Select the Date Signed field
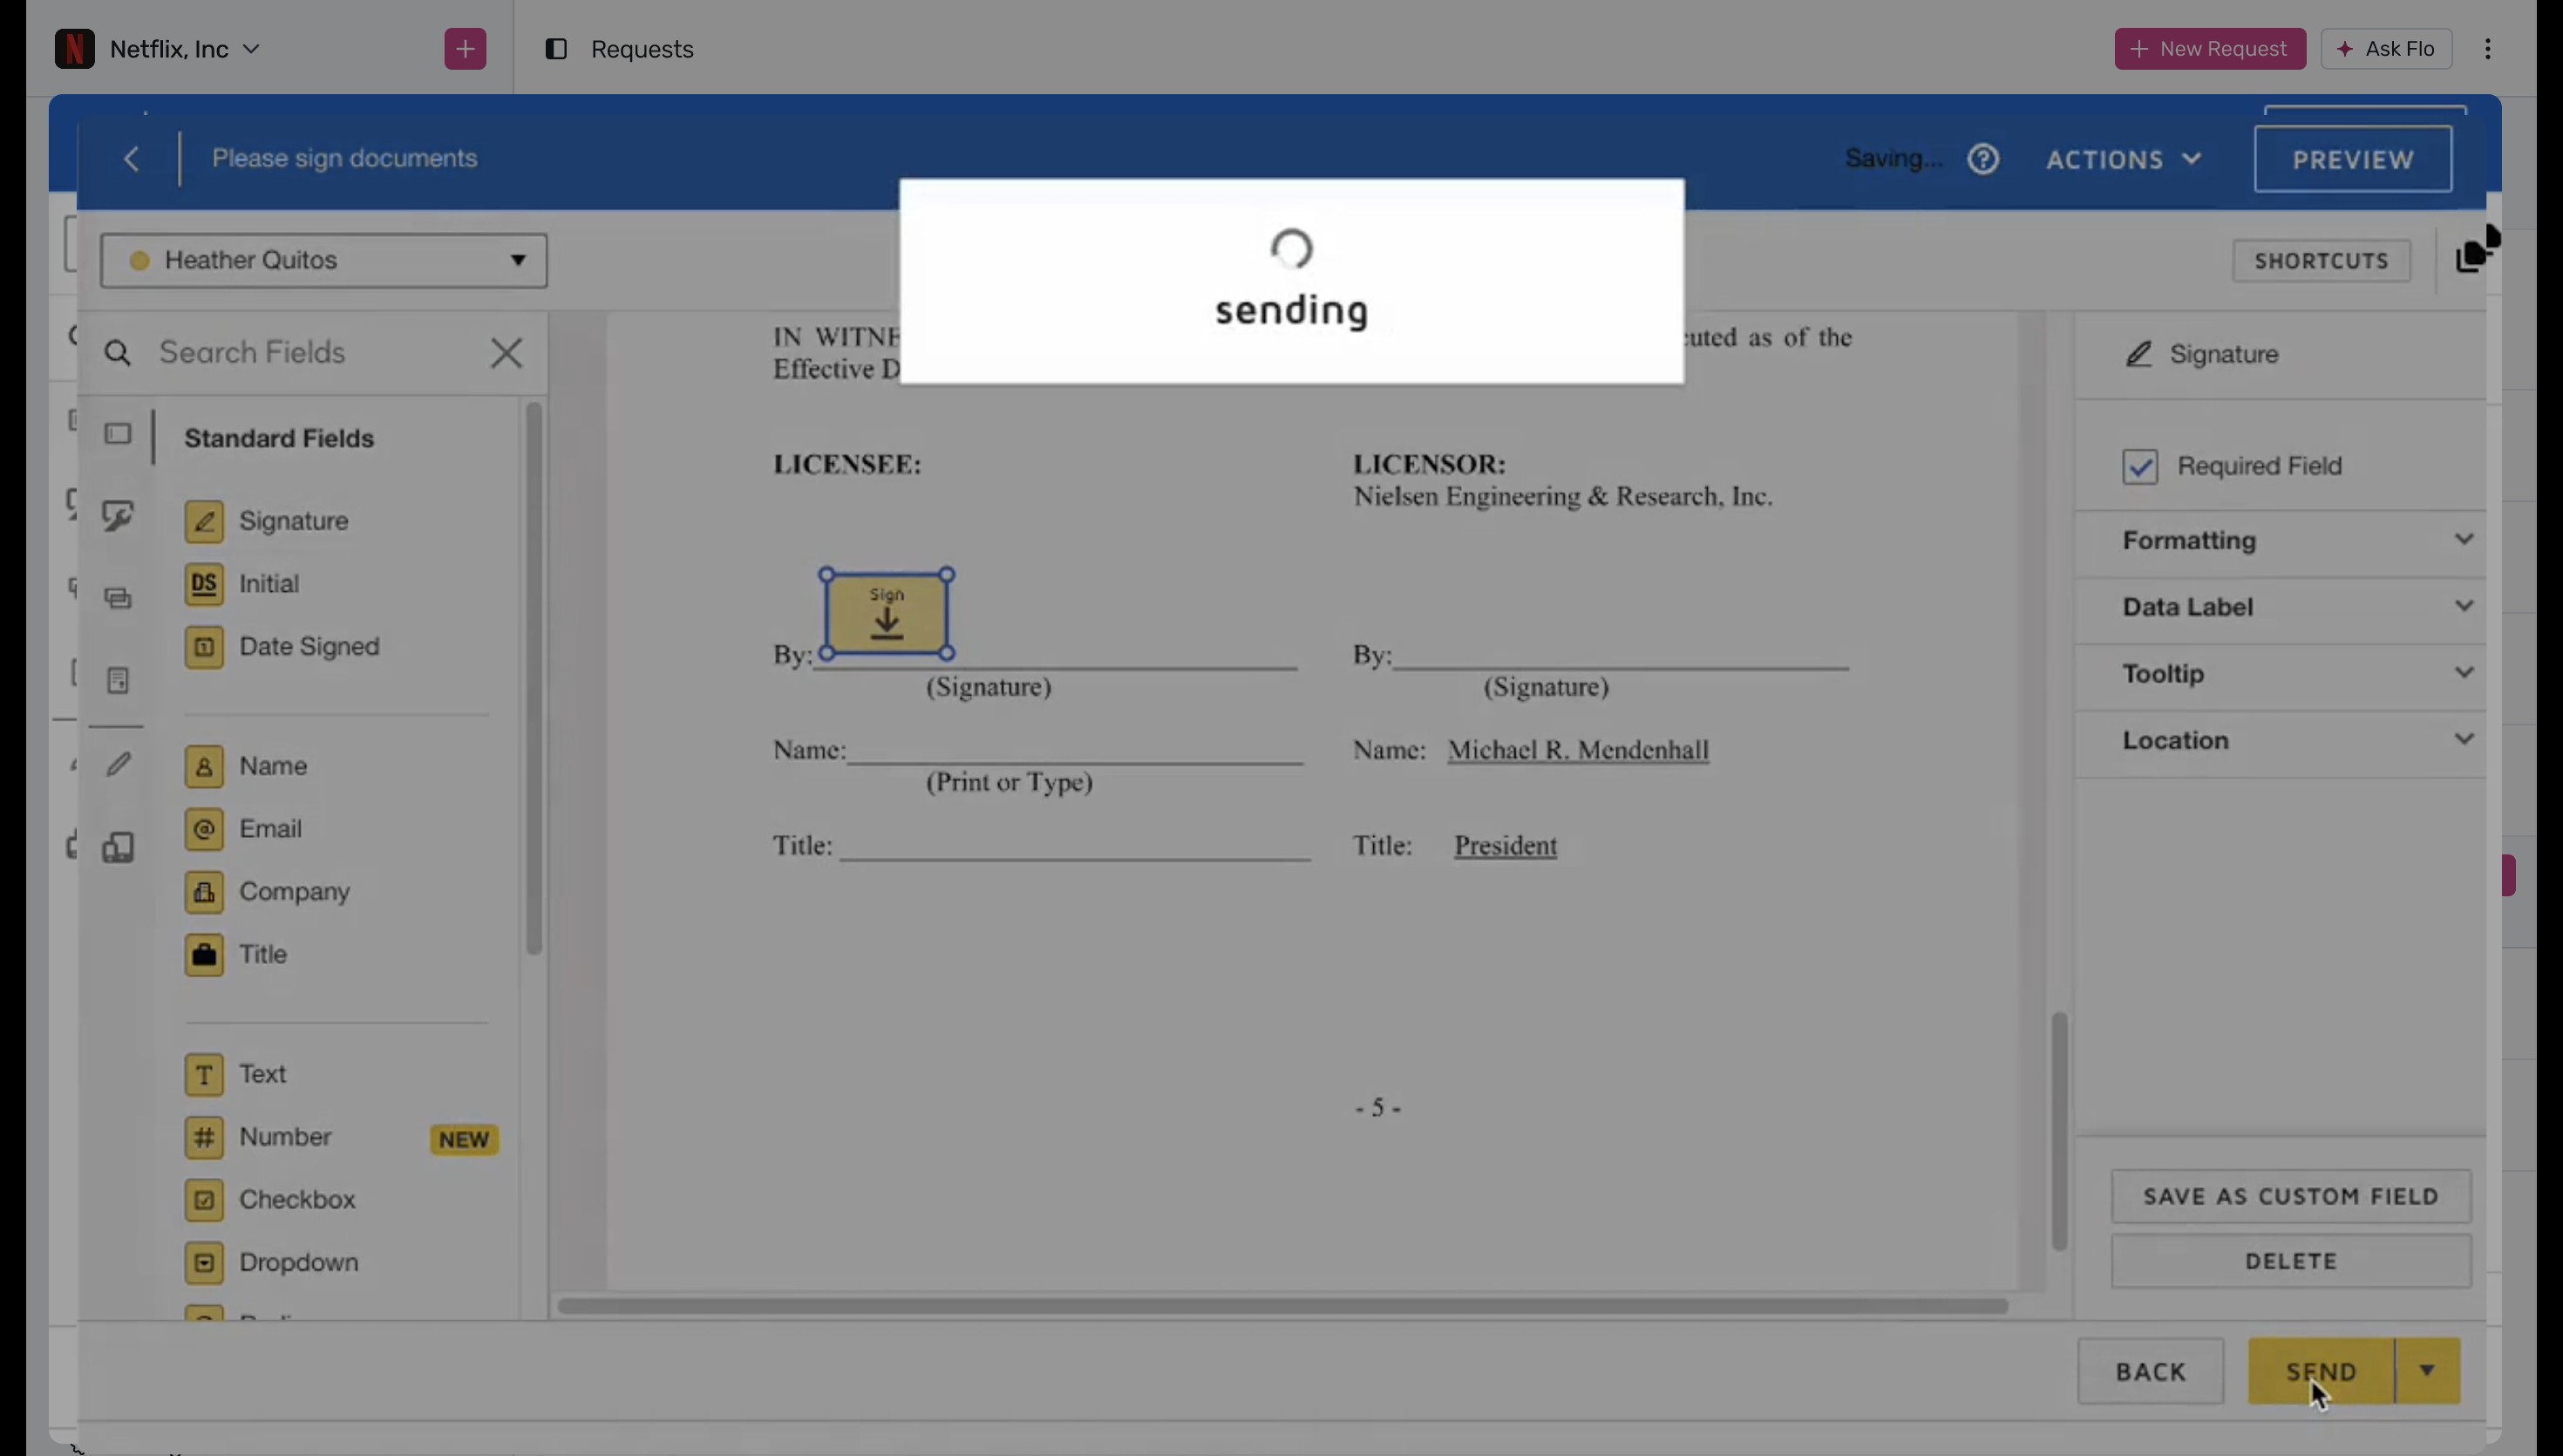The height and width of the screenshot is (1456, 2563). (x=282, y=647)
